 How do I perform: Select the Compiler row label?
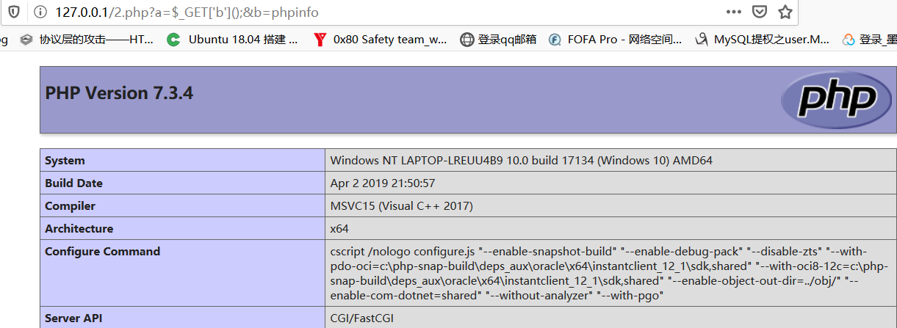70,206
